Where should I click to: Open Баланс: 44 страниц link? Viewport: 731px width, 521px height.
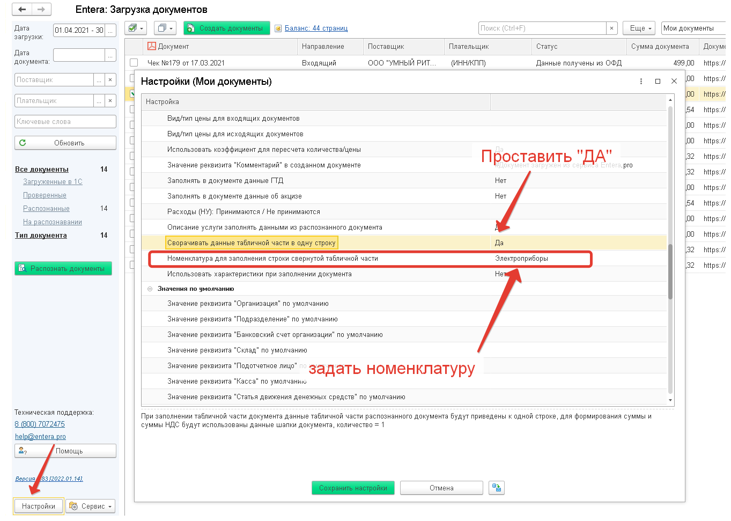[x=316, y=28]
